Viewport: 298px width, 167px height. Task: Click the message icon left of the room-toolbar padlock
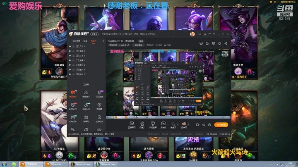[x=201, y=43]
